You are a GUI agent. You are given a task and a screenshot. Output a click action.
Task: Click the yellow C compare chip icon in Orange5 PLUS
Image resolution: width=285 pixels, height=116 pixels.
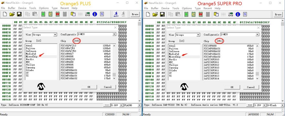point(50,14)
